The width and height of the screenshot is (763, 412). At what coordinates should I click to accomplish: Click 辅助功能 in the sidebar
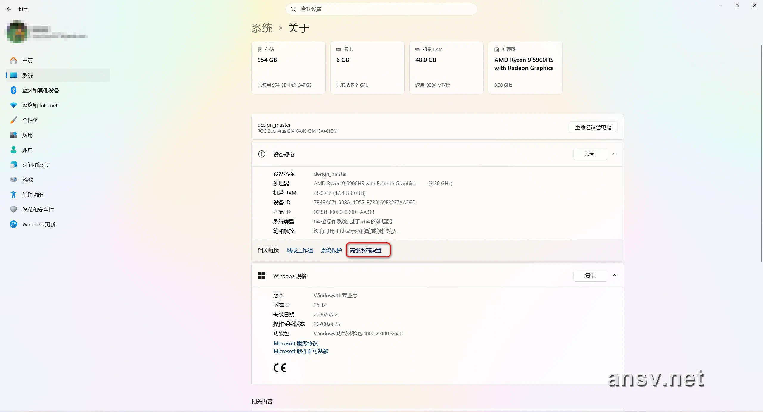point(58,195)
